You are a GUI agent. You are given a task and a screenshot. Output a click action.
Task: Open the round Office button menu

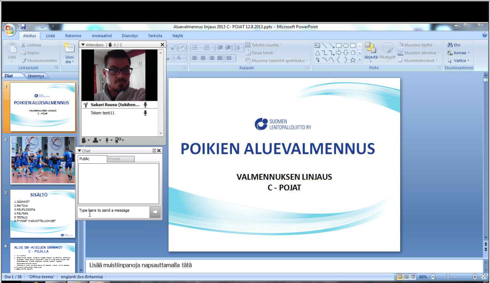coord(10,30)
